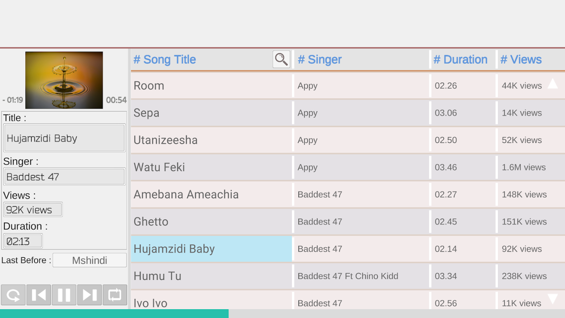Pause the current song
Viewport: 565px width, 318px height.
coord(64,295)
